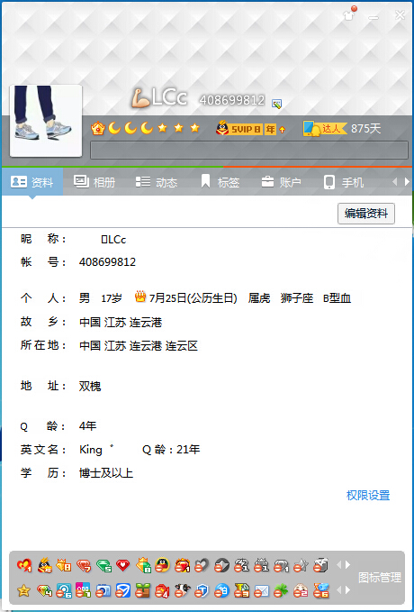Click the location text 中国 江苏 连云港 连云区
Viewport: 414px width, 612px height.
pyautogui.click(x=139, y=346)
